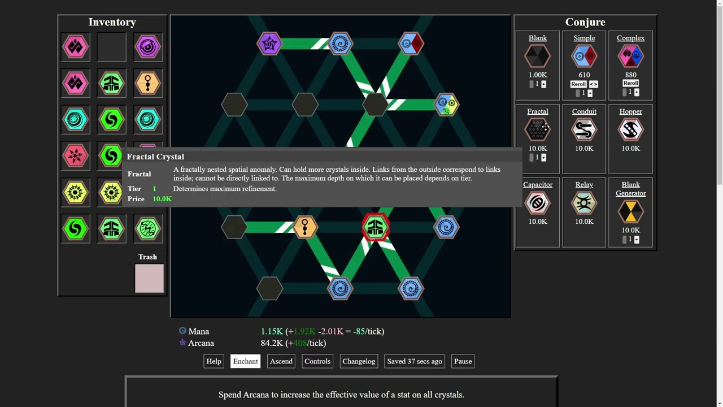
Task: Open the Simple crystal label link
Action: [584, 38]
